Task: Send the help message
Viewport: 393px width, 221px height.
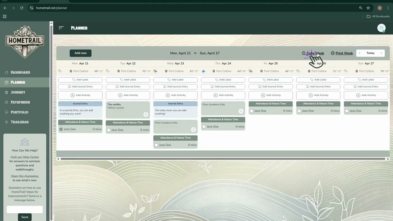Action: coord(25,217)
